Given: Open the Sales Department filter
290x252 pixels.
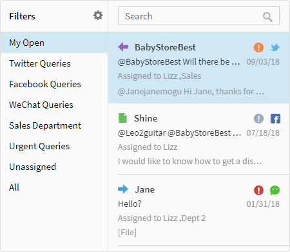Looking at the screenshot, I should pos(54,125).
